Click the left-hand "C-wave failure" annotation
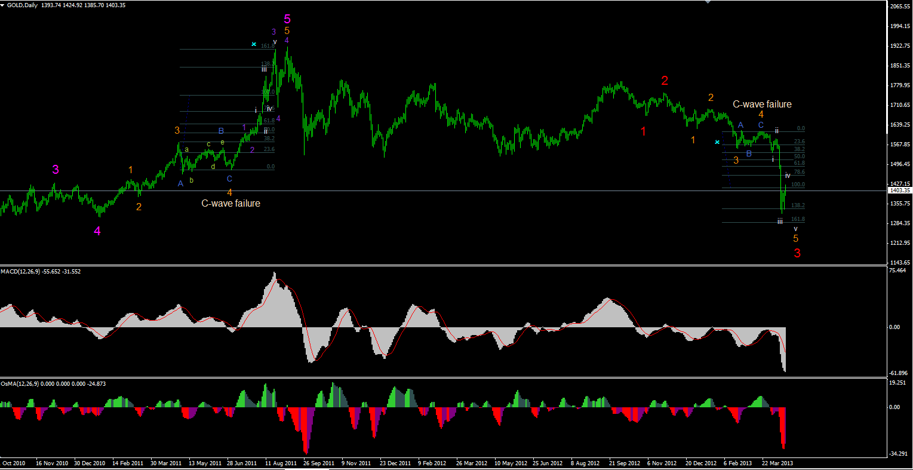The image size is (913, 470). [x=230, y=204]
